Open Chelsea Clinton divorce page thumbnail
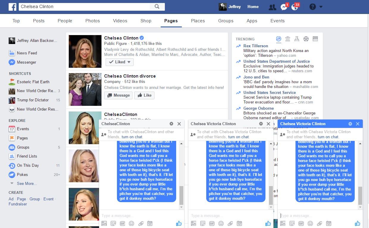 coord(85,89)
